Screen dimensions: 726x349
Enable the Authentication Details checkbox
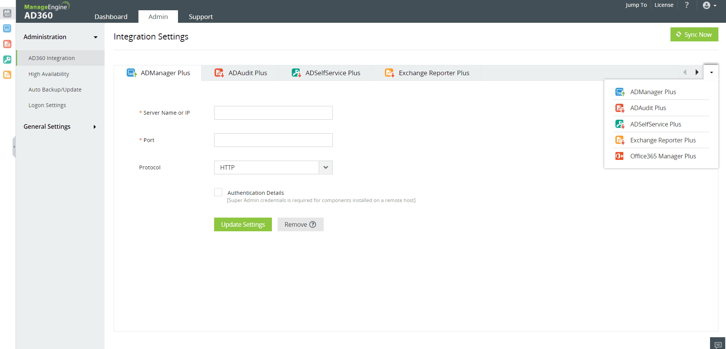tap(218, 192)
